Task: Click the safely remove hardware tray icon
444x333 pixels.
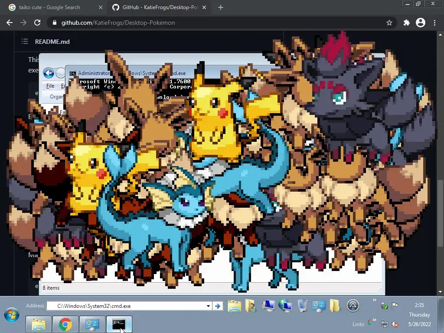Action: click(x=384, y=306)
